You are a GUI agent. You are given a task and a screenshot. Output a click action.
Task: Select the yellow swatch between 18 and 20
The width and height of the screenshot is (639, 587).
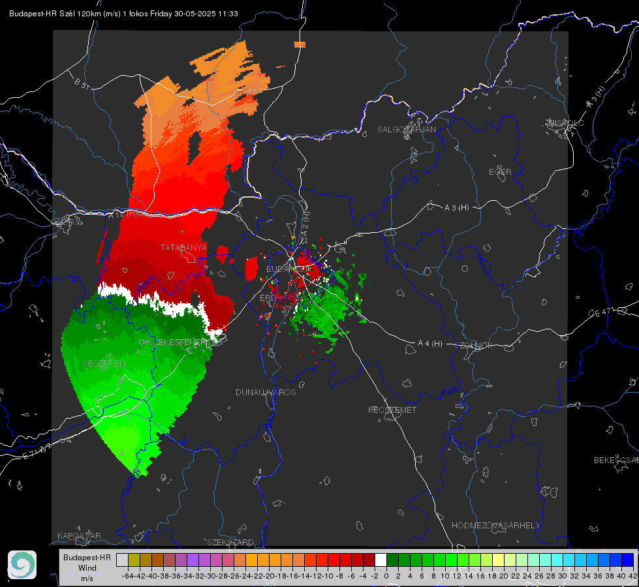point(498,560)
